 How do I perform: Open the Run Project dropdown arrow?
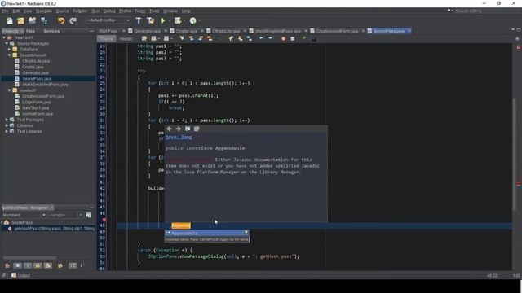click(169, 20)
